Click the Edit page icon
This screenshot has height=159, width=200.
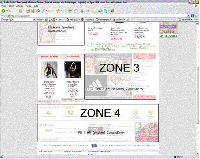(88, 11)
